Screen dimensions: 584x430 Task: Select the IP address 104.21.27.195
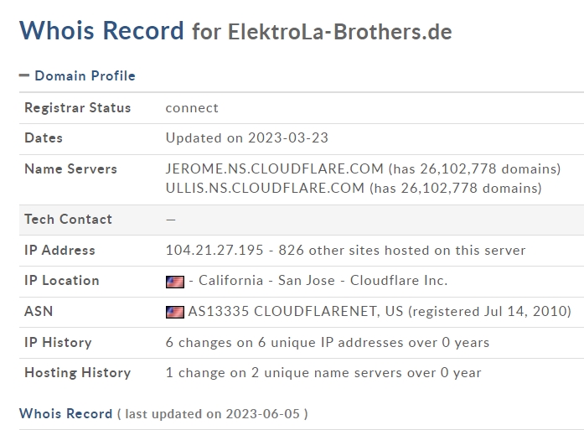(x=214, y=250)
